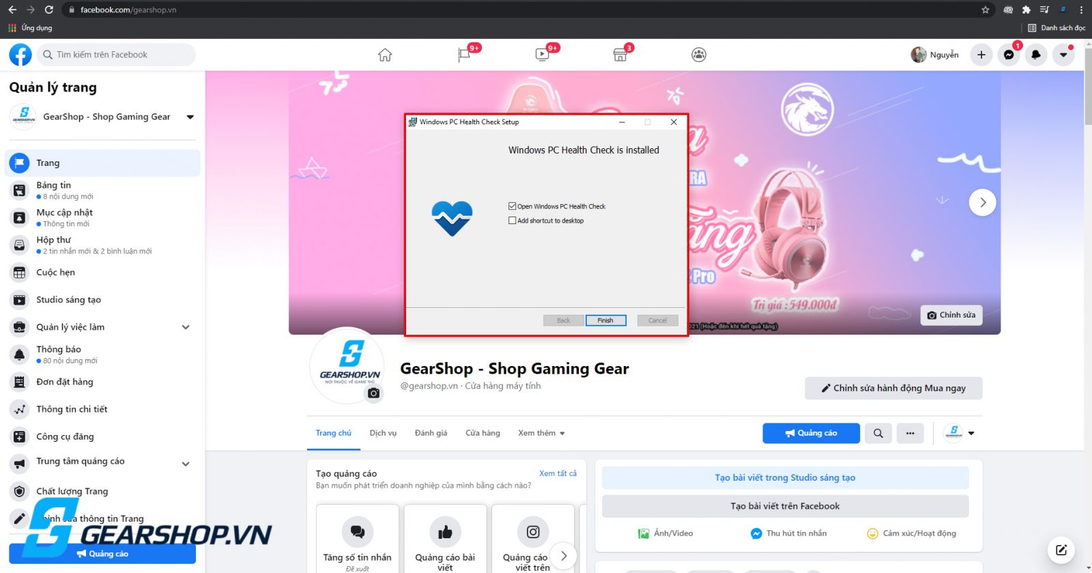1092x573 pixels.
Task: Reload the page in browser
Action: pyautogui.click(x=48, y=10)
